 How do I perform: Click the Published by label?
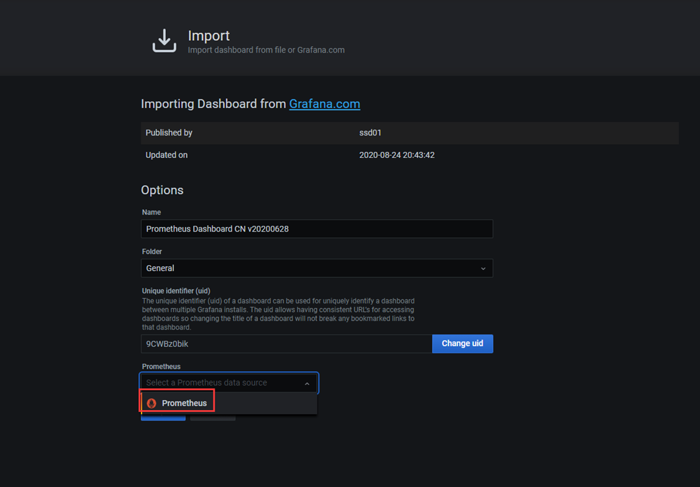point(169,133)
